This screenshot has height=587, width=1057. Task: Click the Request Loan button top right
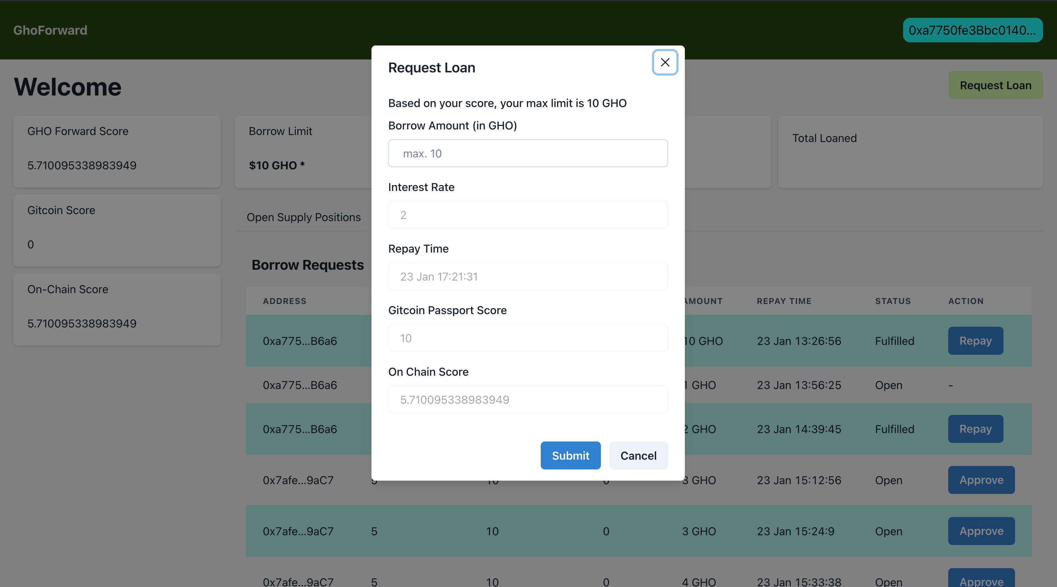point(995,85)
